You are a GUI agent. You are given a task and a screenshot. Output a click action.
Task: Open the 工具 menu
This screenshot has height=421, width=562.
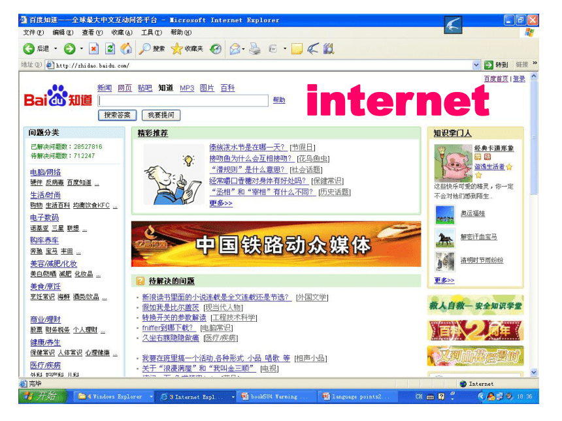(151, 33)
